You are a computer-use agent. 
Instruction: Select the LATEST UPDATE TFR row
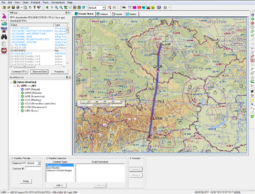(38, 28)
